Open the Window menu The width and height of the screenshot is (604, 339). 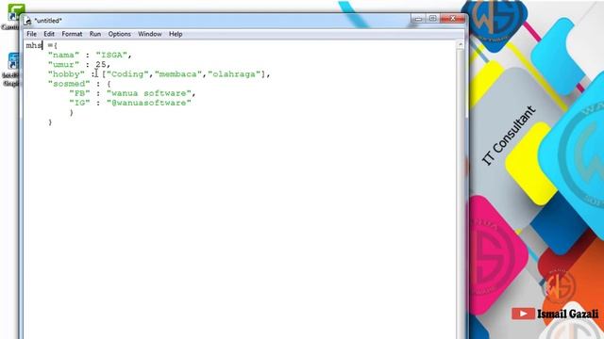click(150, 34)
